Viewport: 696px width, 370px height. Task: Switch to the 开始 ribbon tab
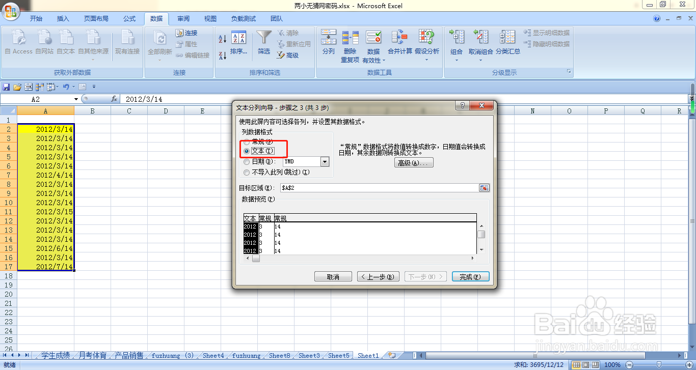[36, 19]
